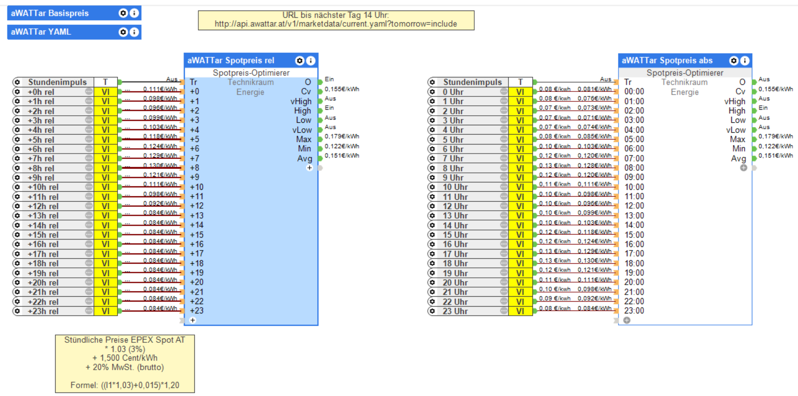This screenshot has width=798, height=396.
Task: Open gear icon of 20 Uhr input
Action: (x=432, y=283)
